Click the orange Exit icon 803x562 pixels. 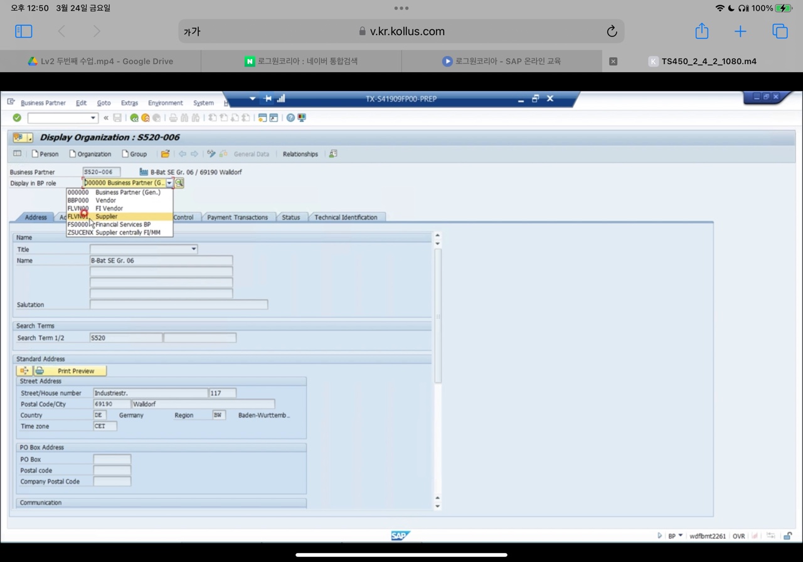(x=145, y=117)
